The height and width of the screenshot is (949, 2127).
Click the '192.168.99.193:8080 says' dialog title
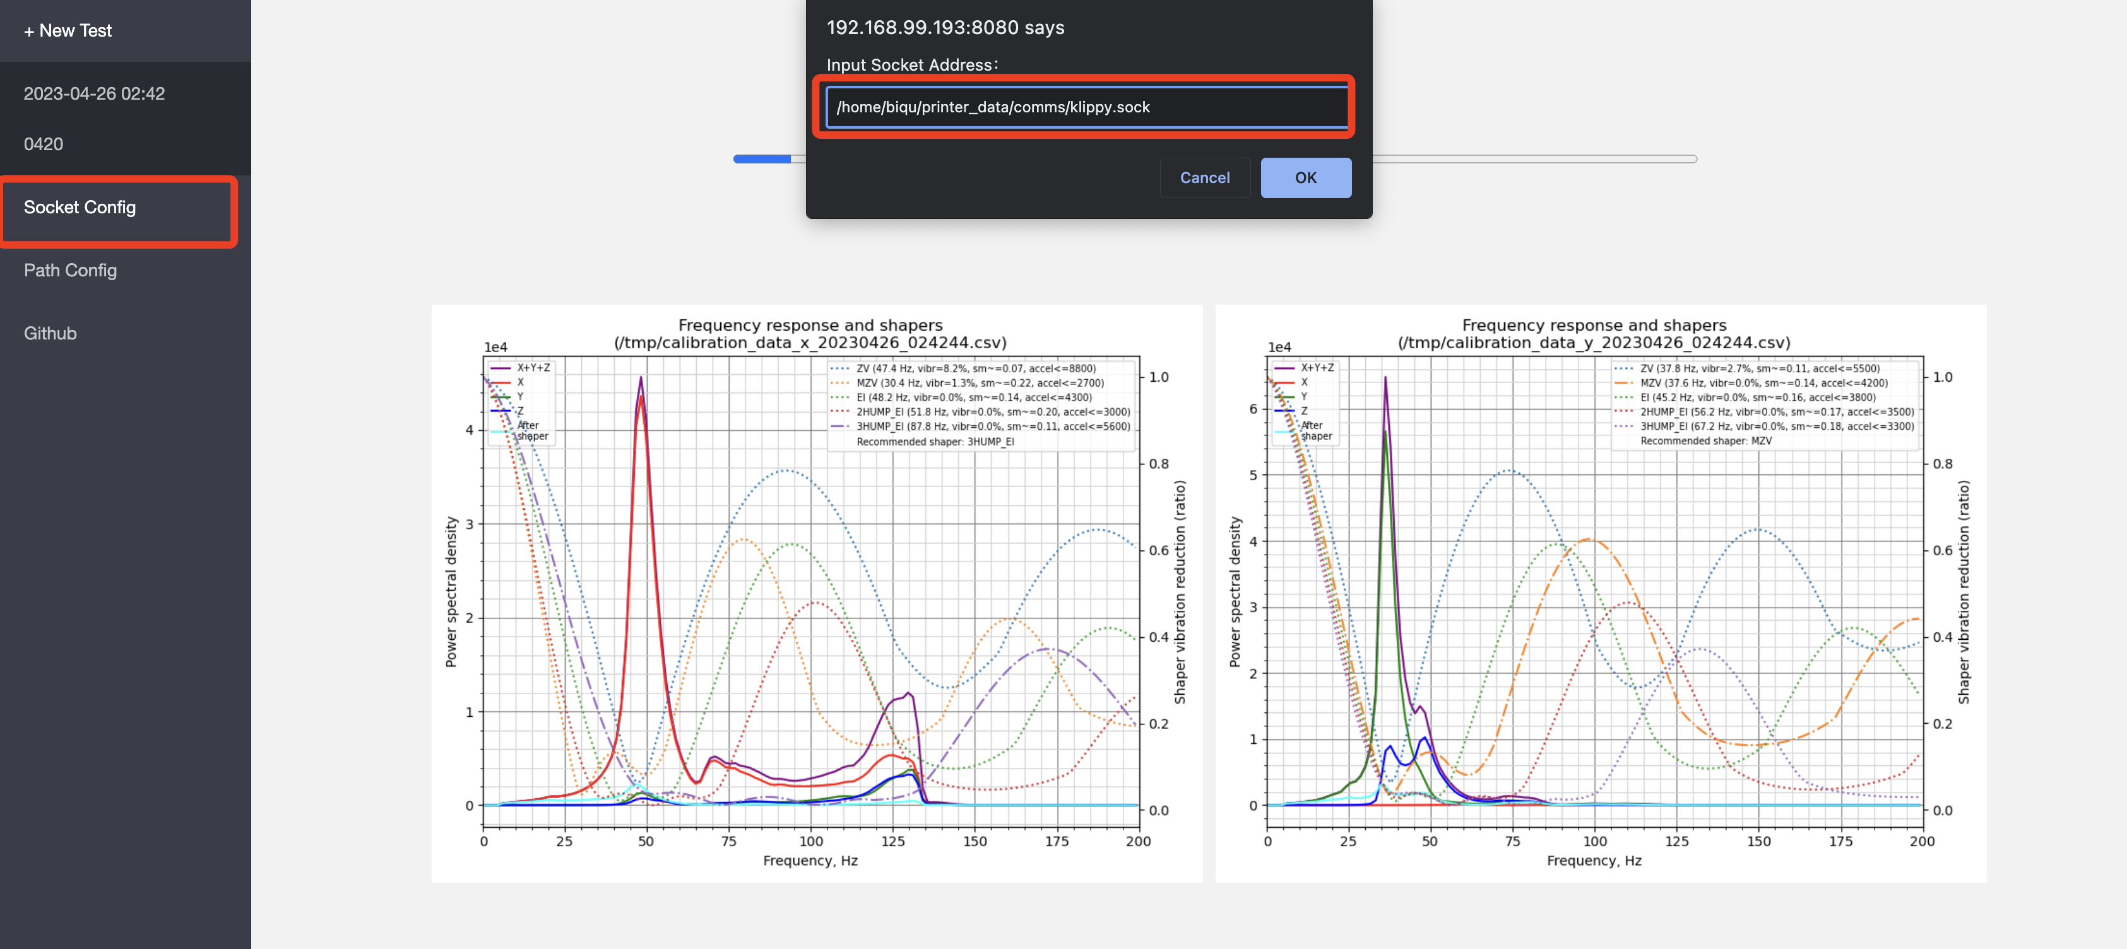pos(945,27)
